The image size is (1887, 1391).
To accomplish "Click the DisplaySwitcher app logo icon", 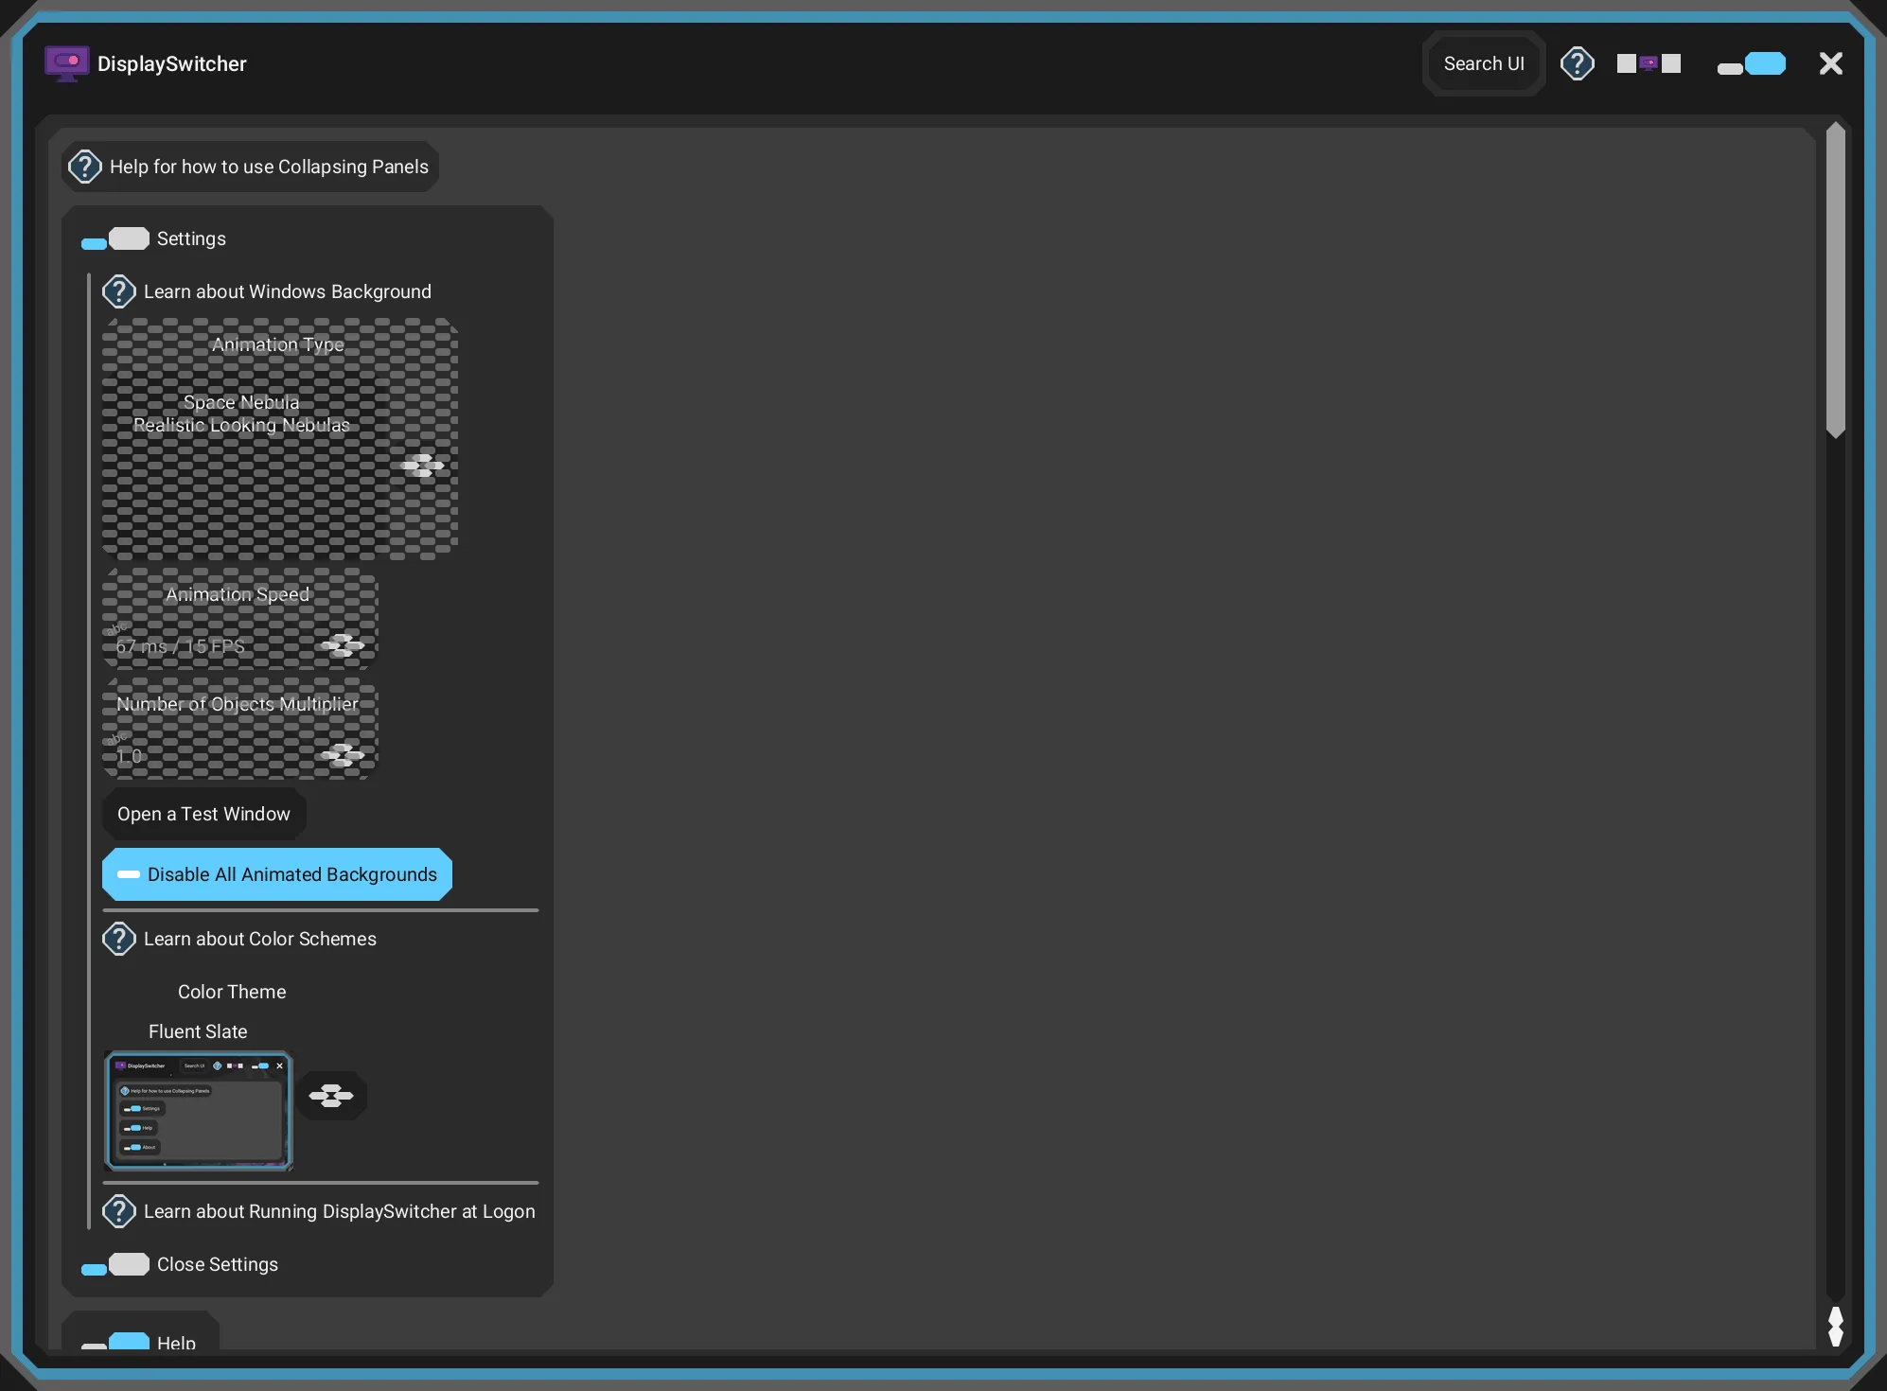I will pos(66,63).
